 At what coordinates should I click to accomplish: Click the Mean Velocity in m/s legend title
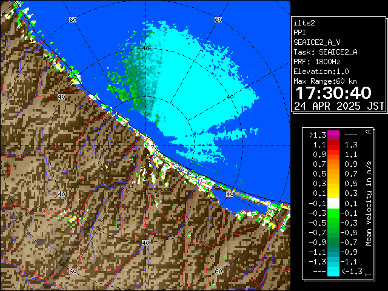(369, 204)
